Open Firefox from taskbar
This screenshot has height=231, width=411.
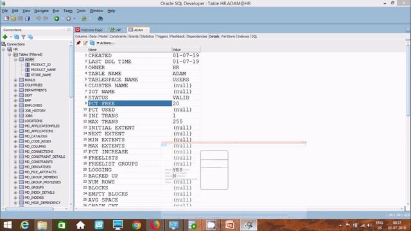[155, 225]
